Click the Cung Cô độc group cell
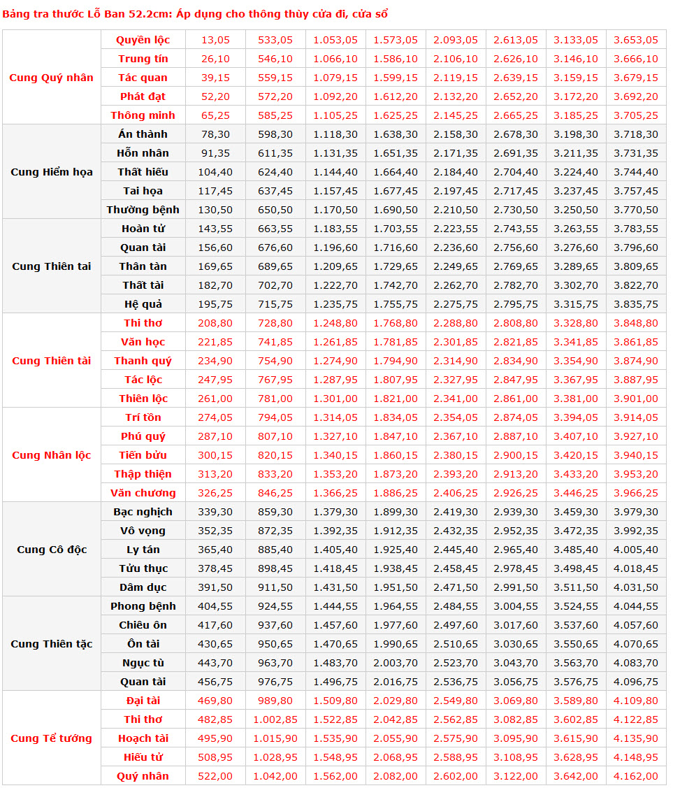 51,550
